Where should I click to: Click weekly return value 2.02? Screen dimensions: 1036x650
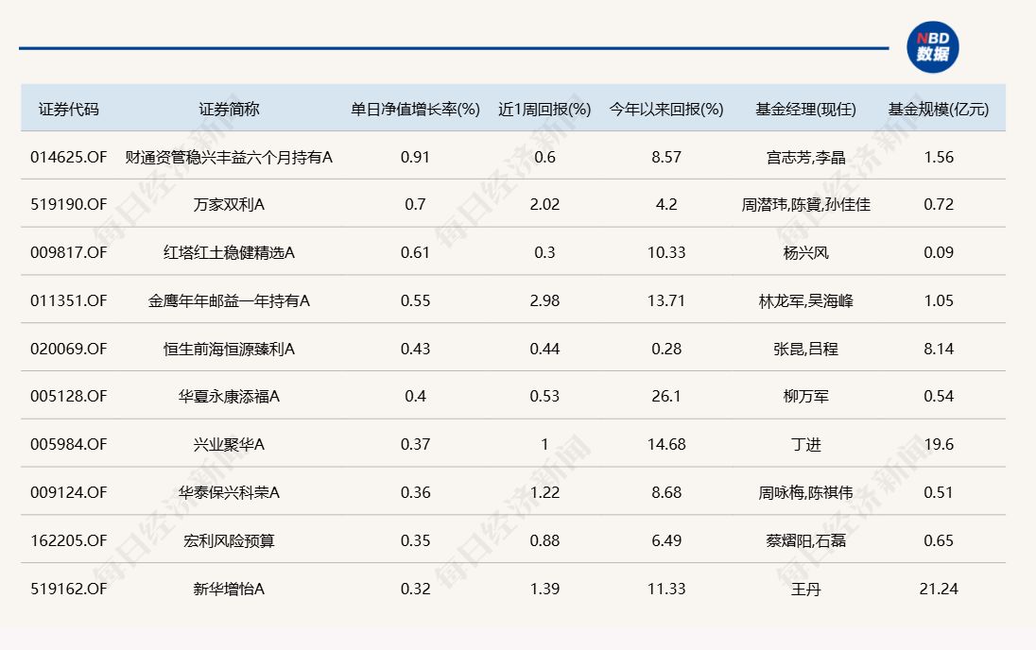(544, 205)
